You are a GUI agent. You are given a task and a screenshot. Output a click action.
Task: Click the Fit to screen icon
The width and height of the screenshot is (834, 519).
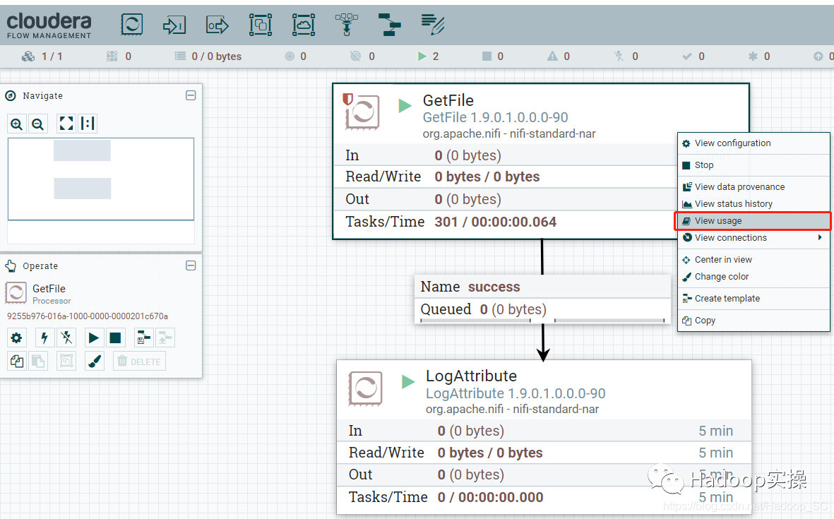[66, 124]
